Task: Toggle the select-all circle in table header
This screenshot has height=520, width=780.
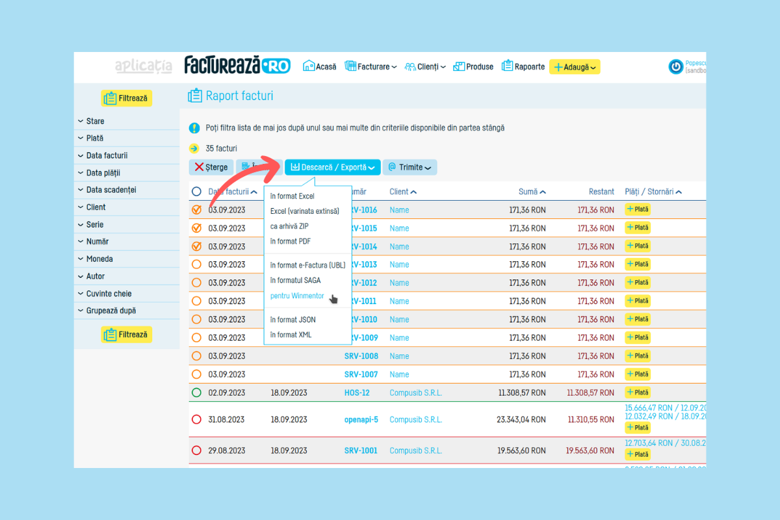Action: tap(196, 192)
